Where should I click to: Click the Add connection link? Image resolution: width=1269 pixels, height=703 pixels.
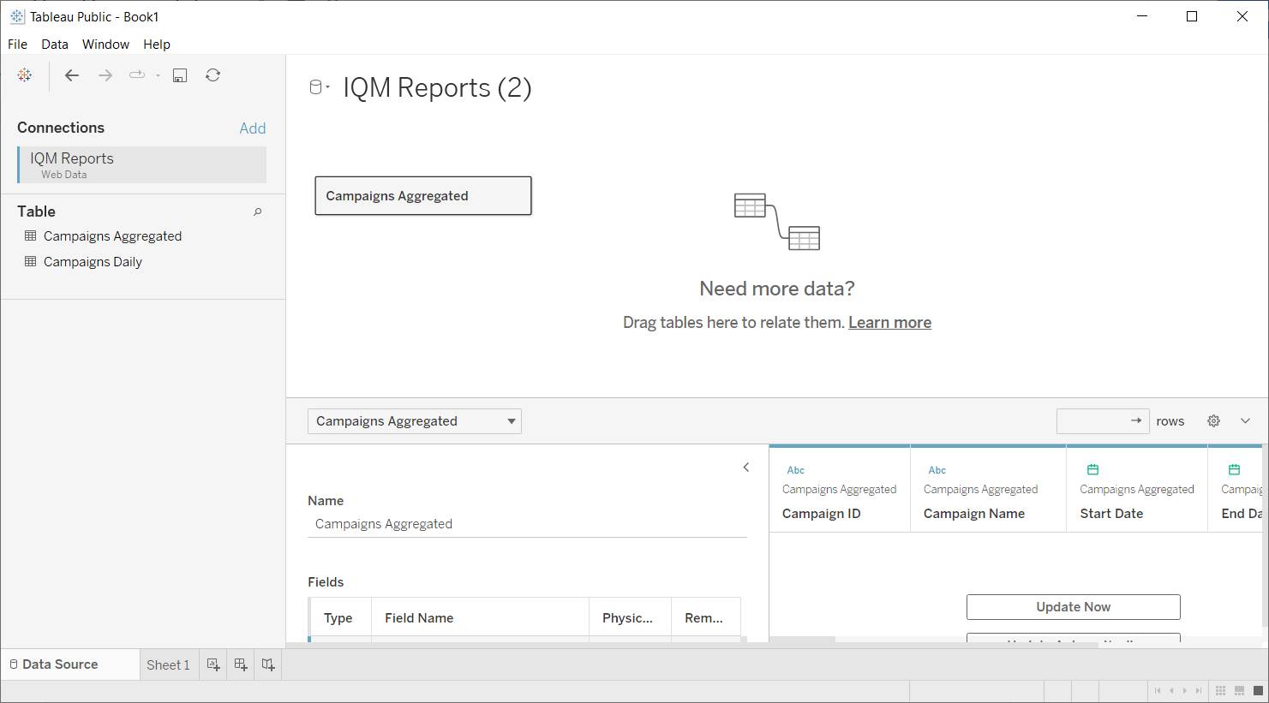click(x=252, y=128)
